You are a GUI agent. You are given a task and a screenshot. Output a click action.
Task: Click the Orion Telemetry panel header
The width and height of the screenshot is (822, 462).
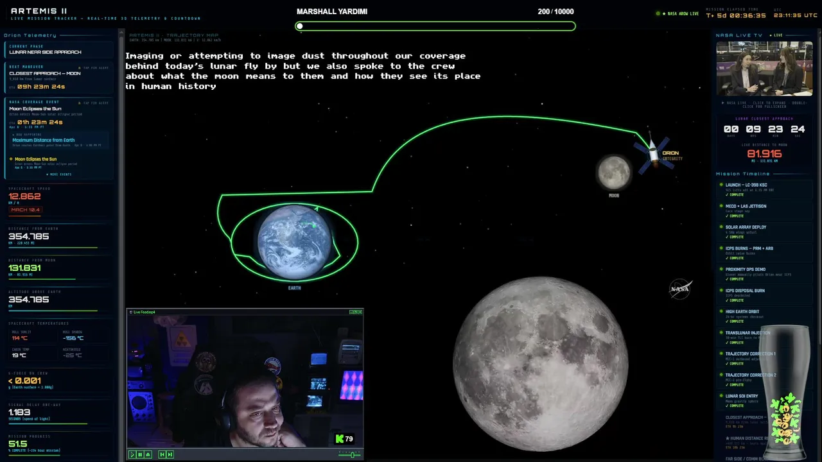30,35
